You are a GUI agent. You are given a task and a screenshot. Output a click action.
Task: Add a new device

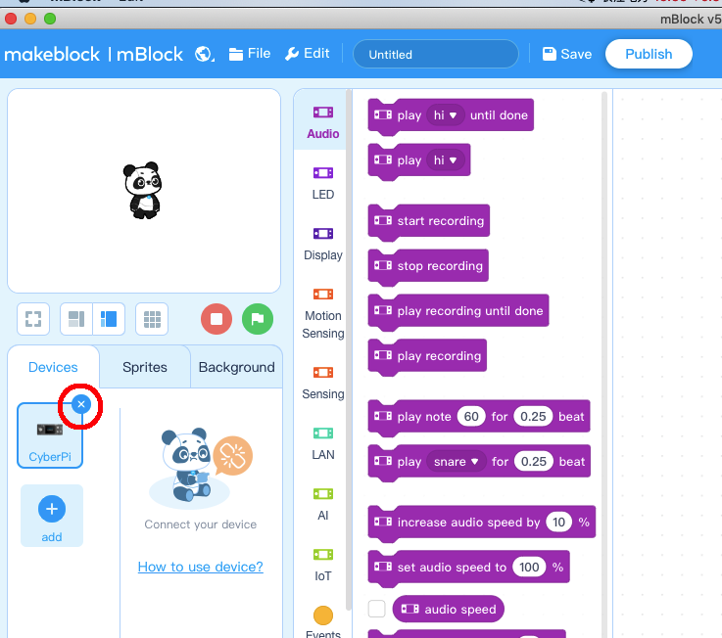coord(52,516)
